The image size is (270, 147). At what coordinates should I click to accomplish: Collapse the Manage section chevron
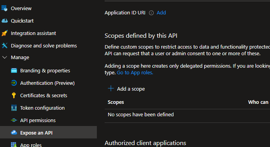[x=5, y=57]
